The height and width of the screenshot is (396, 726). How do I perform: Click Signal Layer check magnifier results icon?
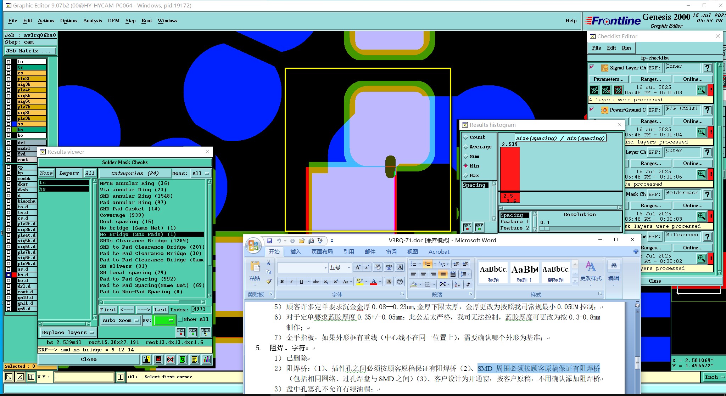click(x=701, y=90)
